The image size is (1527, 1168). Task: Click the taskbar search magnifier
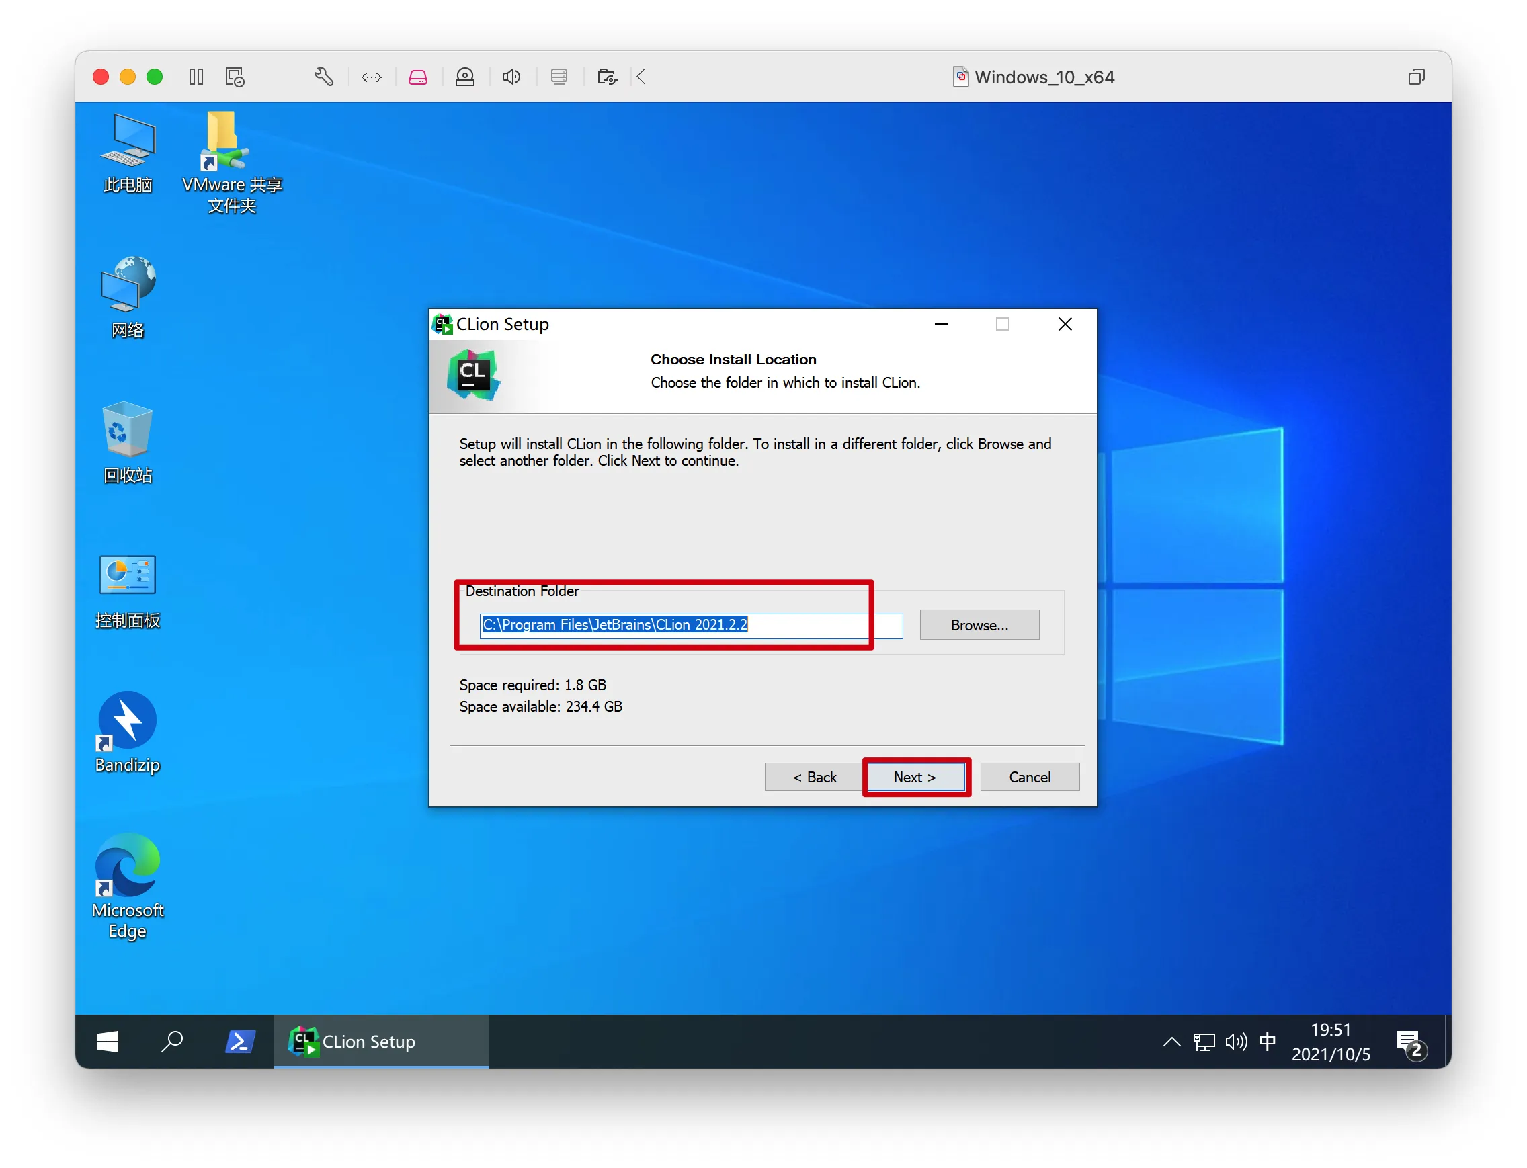coord(172,1042)
